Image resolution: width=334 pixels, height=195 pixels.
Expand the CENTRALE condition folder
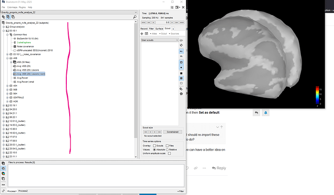(7, 98)
